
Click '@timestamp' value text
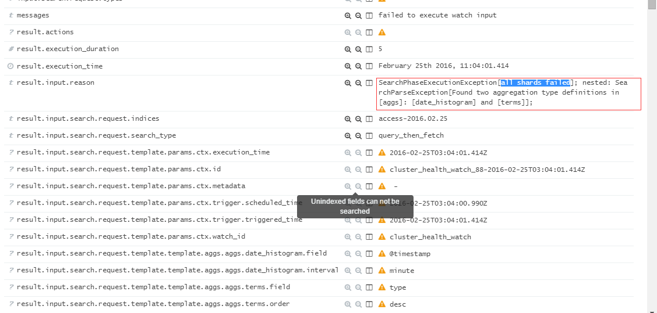pyautogui.click(x=410, y=254)
